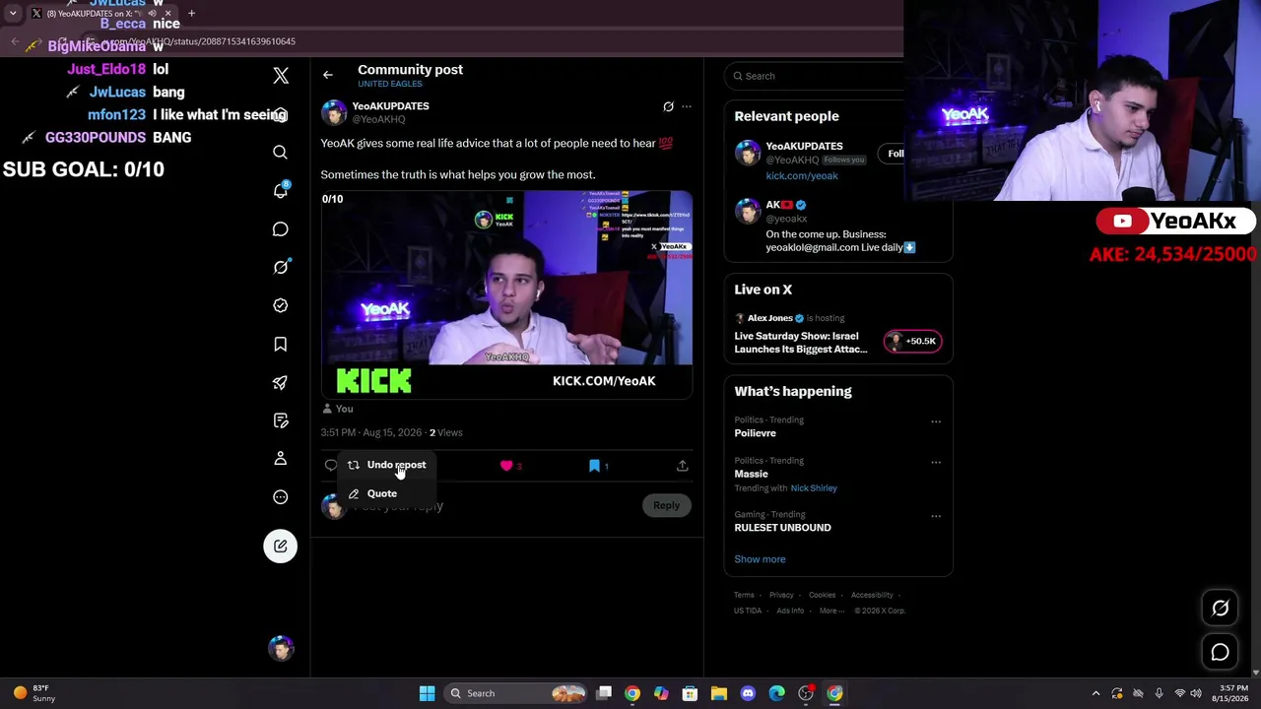Click Show more under What's happening
This screenshot has height=709, width=1261.
pos(760,559)
